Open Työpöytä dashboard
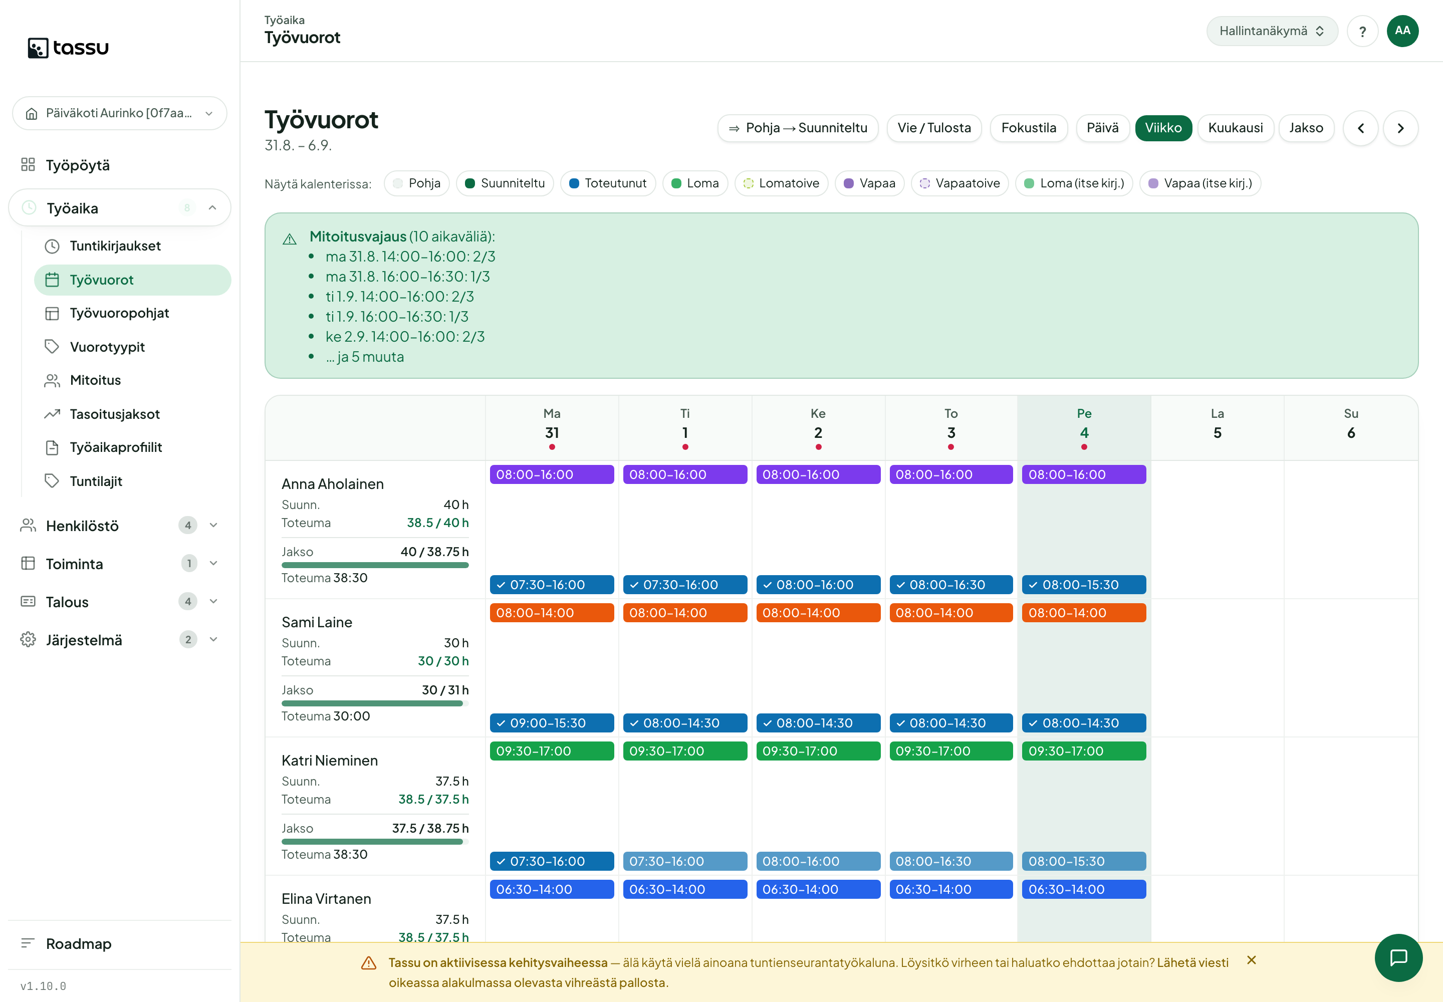 tap(119, 165)
